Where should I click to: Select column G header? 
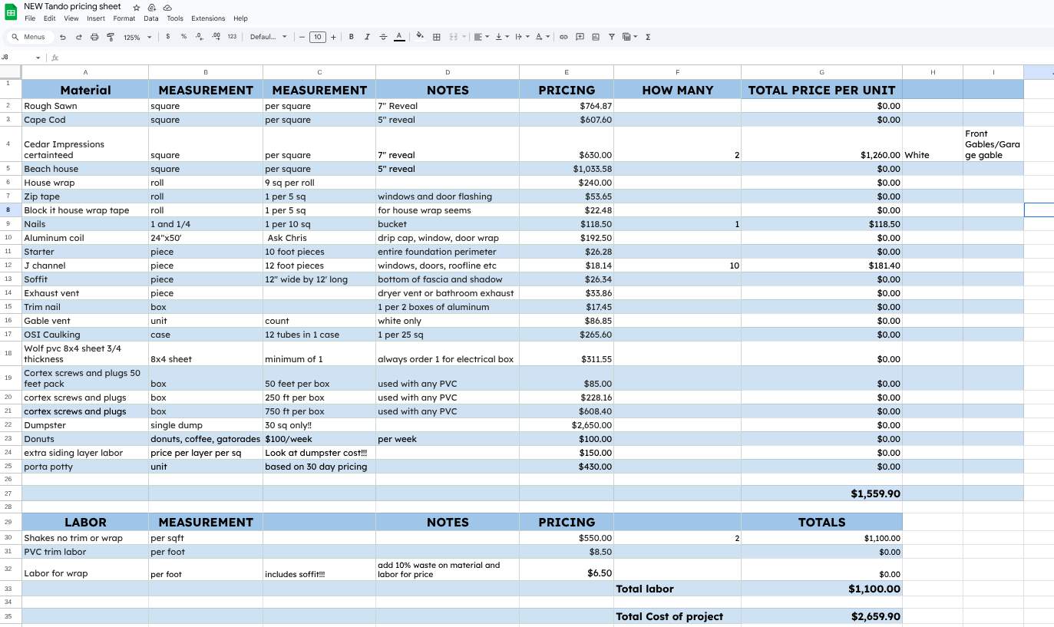821,72
